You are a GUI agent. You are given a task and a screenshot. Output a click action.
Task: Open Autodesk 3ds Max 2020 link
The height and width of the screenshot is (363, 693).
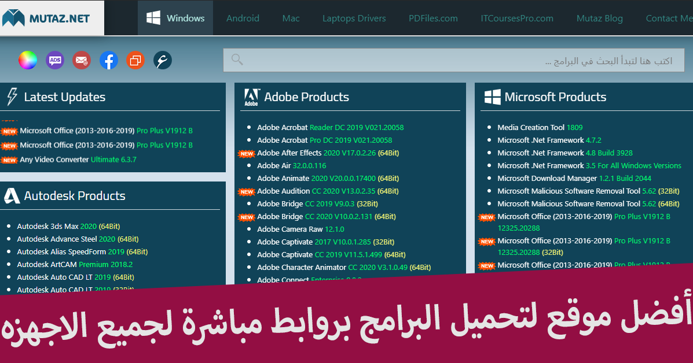[68, 226]
